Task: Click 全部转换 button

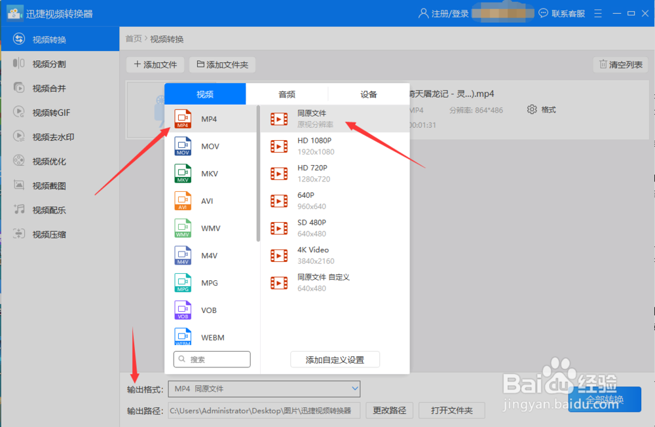Action: 605,399
